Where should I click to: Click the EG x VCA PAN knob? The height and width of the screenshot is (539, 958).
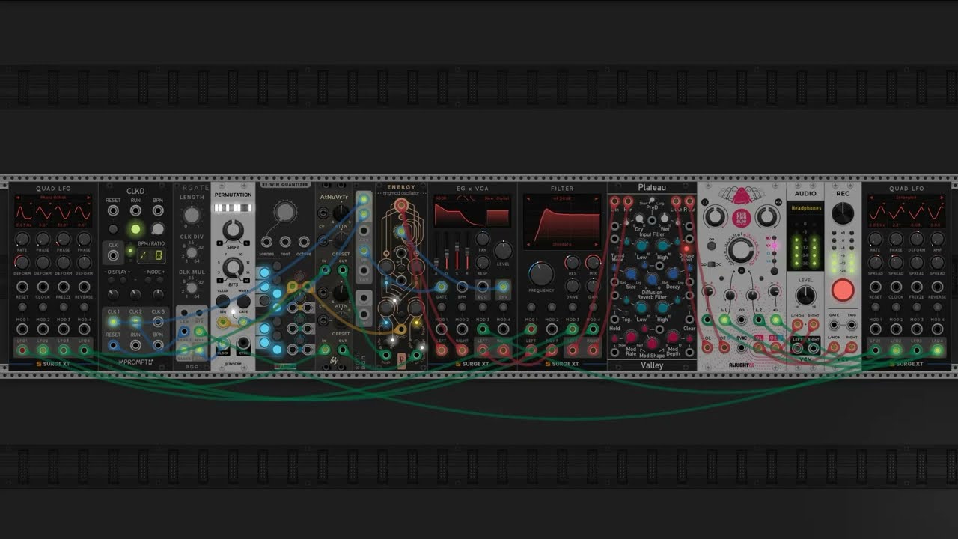click(483, 240)
